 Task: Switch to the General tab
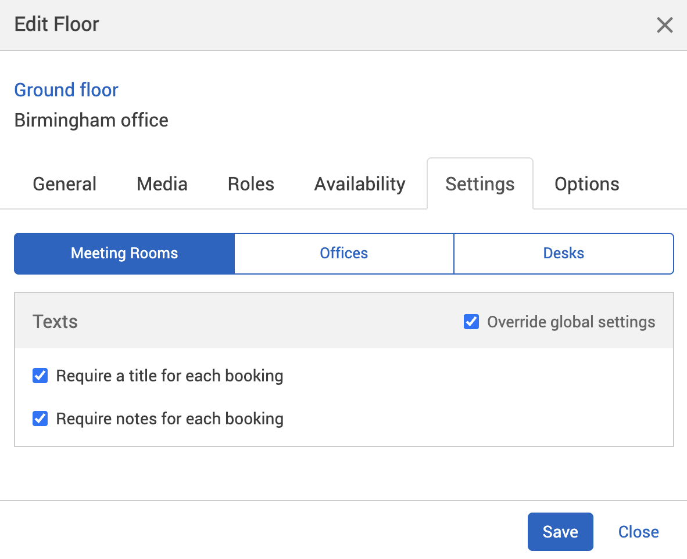click(x=64, y=183)
